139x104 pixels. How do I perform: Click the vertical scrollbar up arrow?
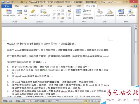click(136, 28)
